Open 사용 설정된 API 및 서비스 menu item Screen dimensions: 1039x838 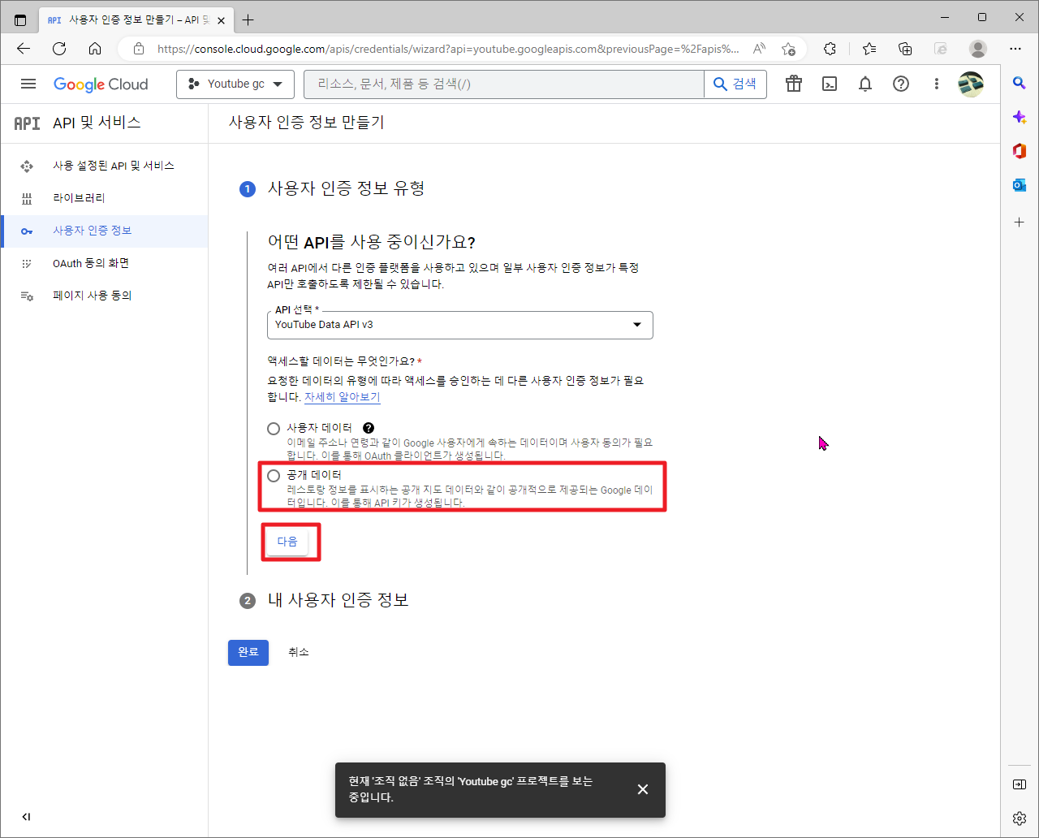(x=104, y=166)
